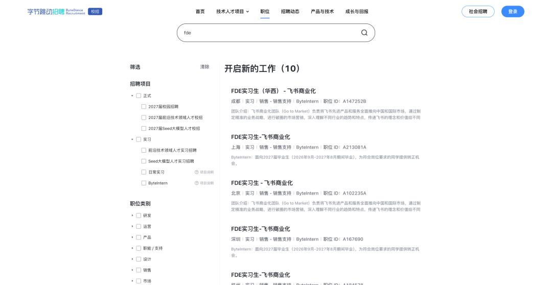Check the 实习 checkbox

139,139
